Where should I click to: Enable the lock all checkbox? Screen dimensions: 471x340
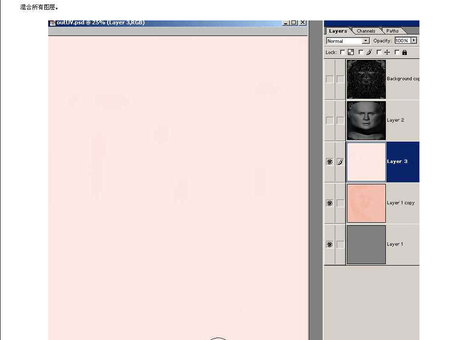point(397,52)
